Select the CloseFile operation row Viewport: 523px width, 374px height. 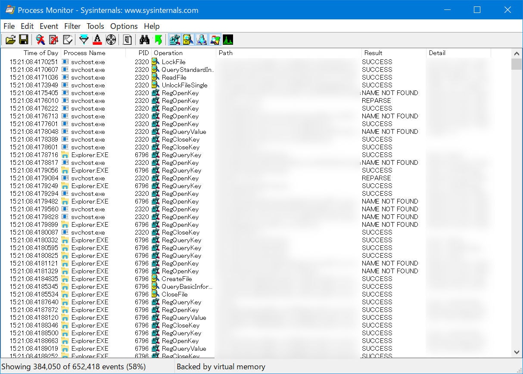255,294
